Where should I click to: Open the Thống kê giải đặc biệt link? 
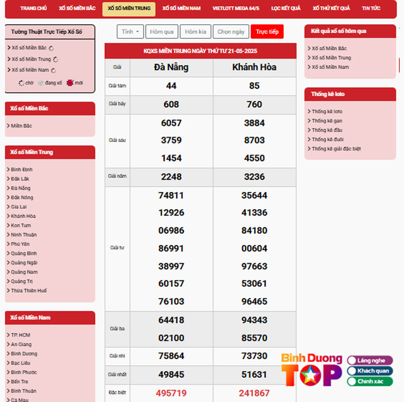(x=336, y=149)
